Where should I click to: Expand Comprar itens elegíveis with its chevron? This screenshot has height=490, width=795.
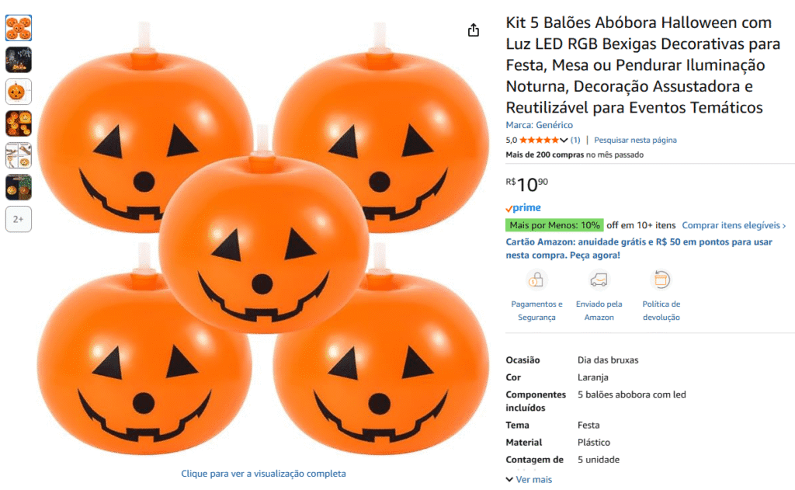732,224
